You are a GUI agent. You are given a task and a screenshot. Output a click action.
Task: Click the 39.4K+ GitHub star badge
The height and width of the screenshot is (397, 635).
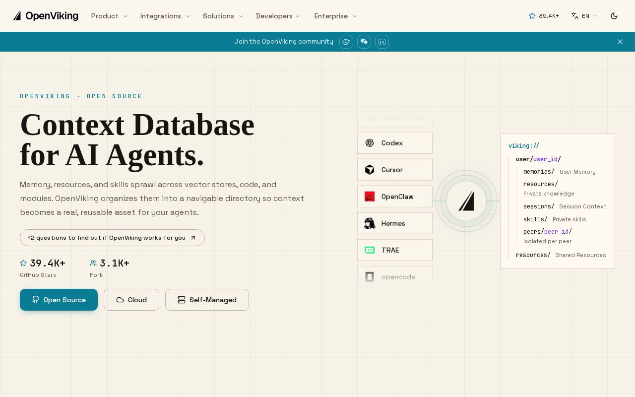(x=544, y=16)
